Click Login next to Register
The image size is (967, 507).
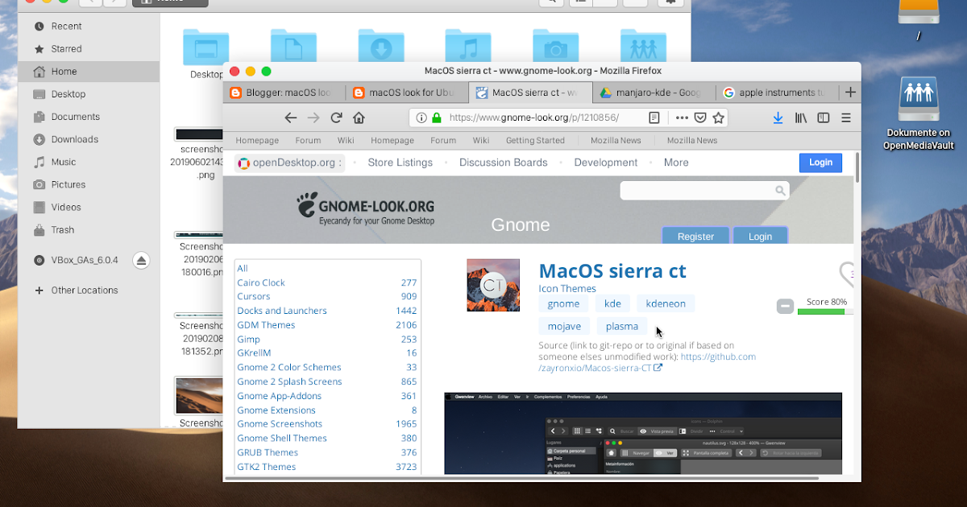760,236
